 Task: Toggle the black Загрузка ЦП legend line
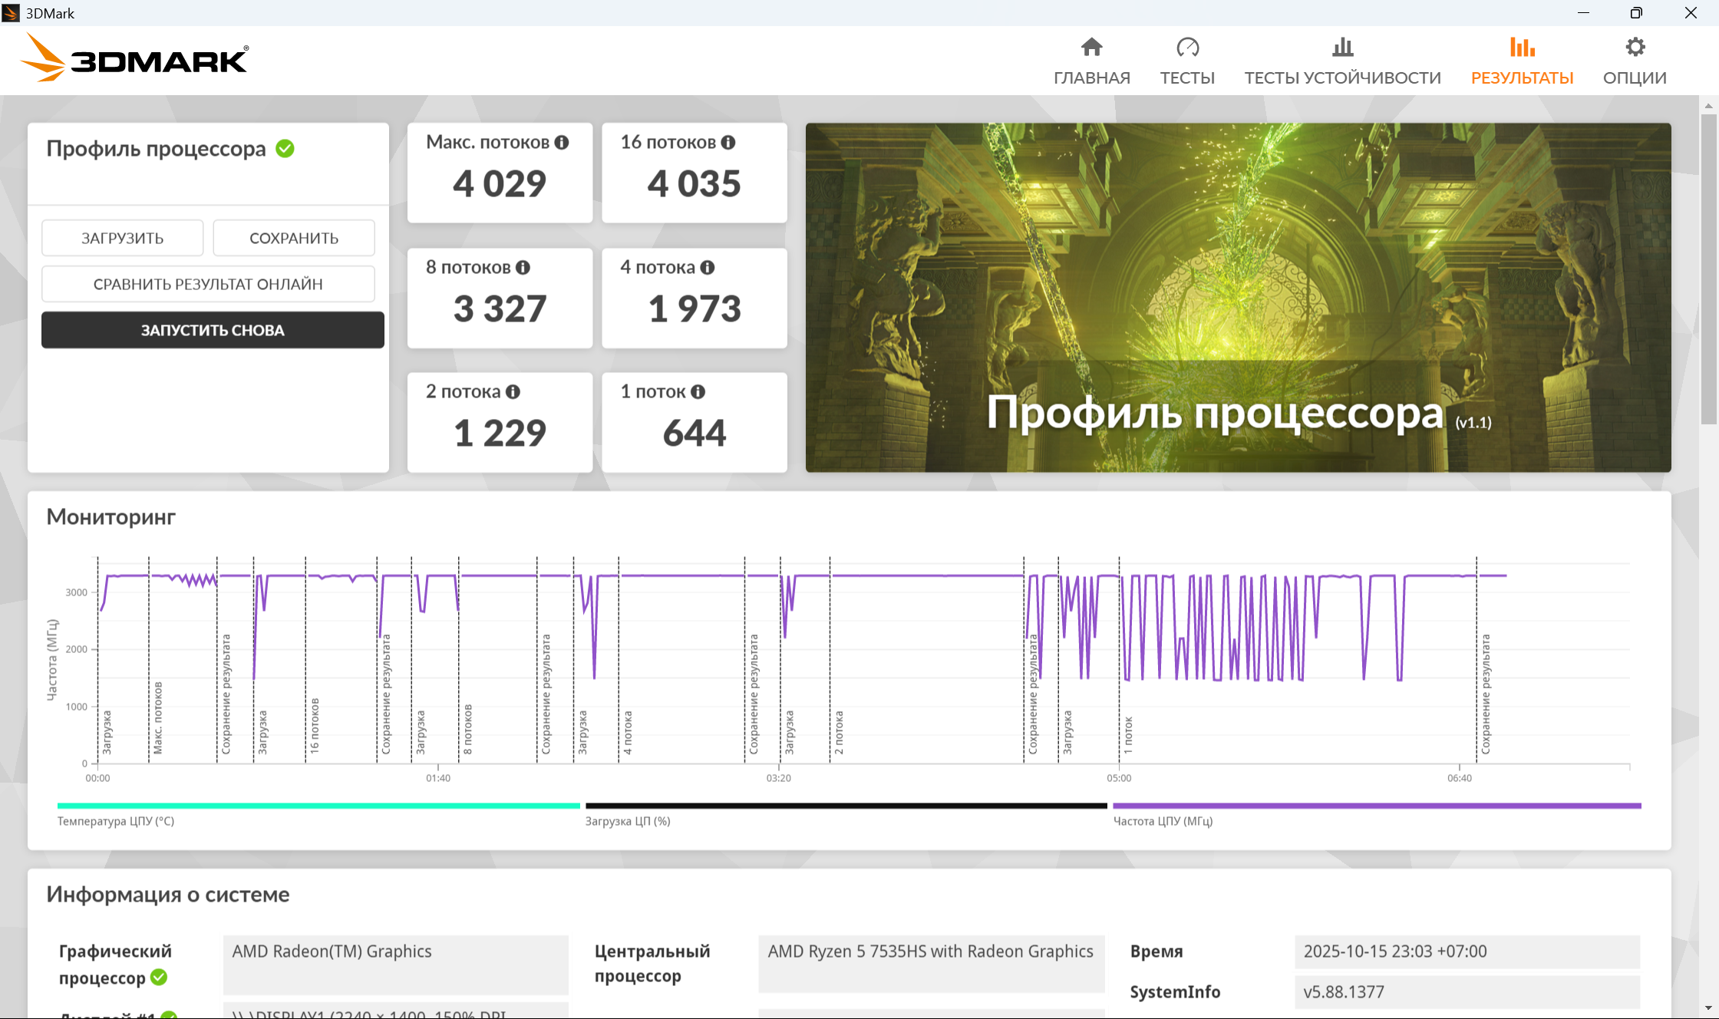coord(846,806)
